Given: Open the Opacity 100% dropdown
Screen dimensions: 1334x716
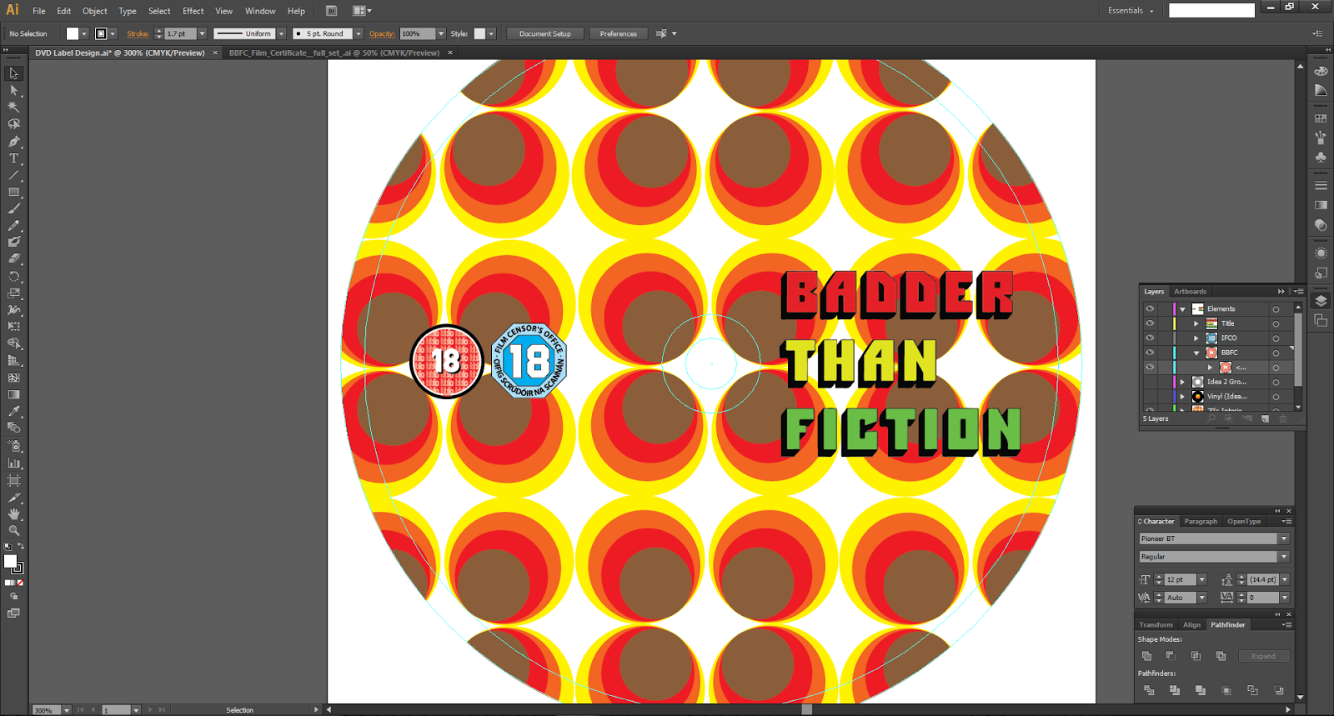Looking at the screenshot, I should coord(441,34).
